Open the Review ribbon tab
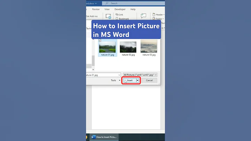This screenshot has height=141, width=251. (x=96, y=9)
